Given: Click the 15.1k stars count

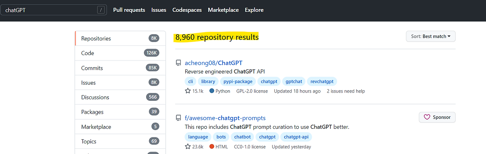Looking at the screenshot, I should tap(198, 91).
